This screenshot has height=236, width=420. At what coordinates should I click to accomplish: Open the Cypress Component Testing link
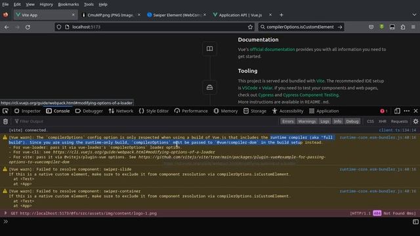pyautogui.click(x=310, y=95)
